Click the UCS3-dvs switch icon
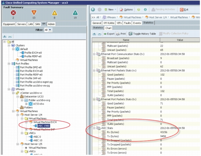Viewport: 201px width, 156px height. (x=31, y=104)
